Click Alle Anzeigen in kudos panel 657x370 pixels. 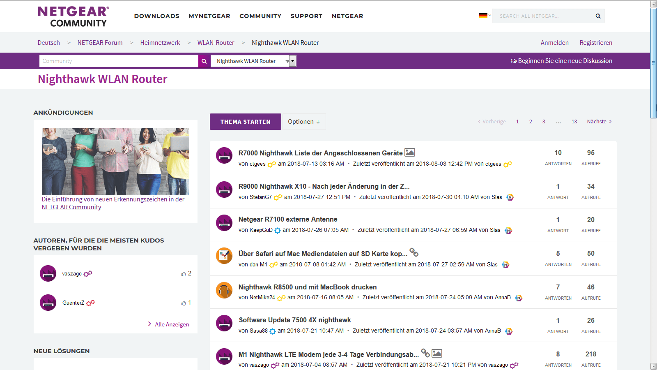click(x=172, y=324)
